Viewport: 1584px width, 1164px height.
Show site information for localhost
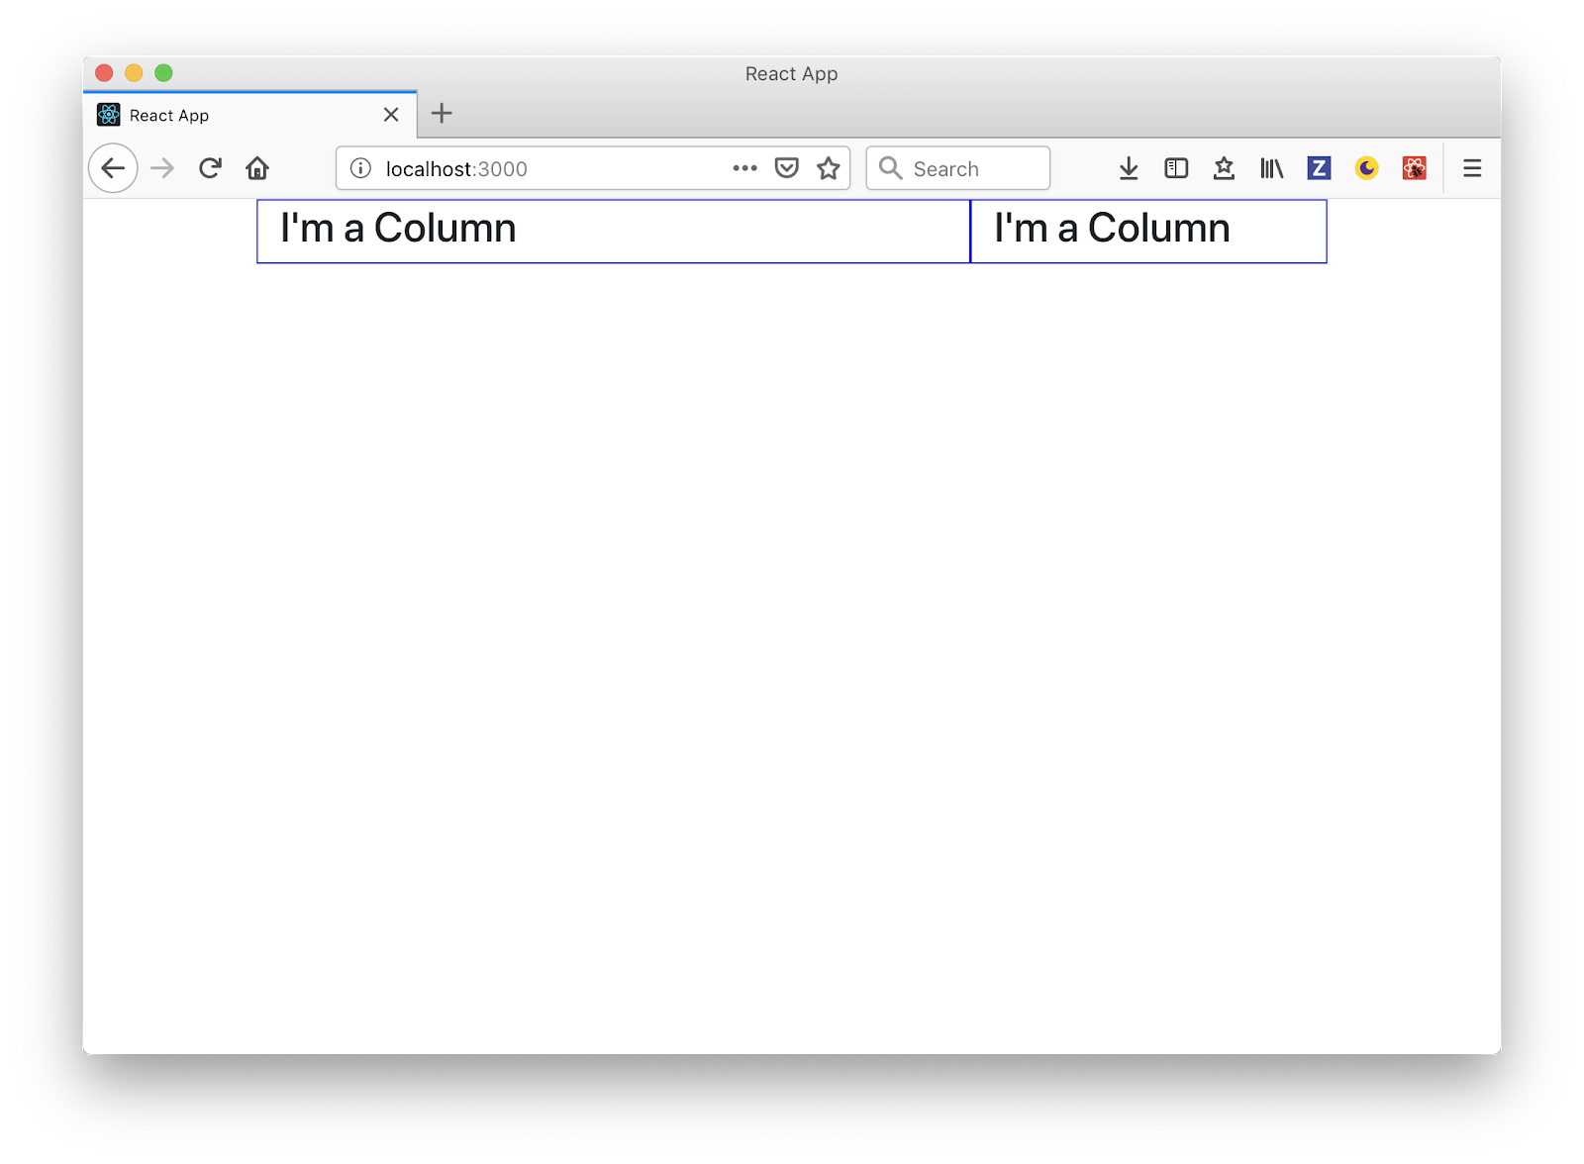(361, 168)
